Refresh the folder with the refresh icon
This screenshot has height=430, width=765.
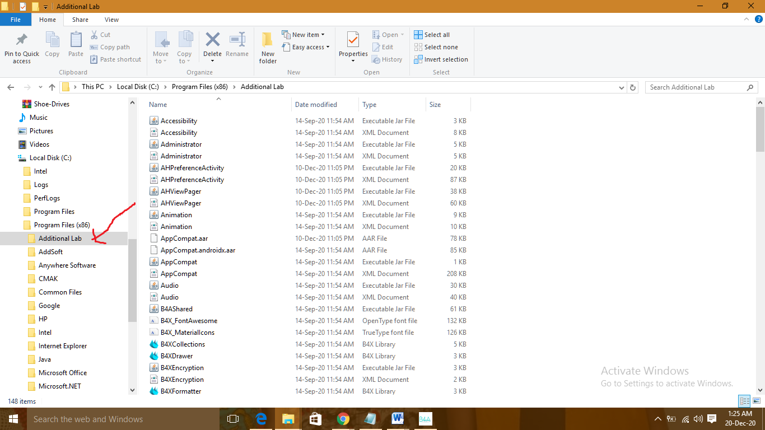click(x=633, y=87)
